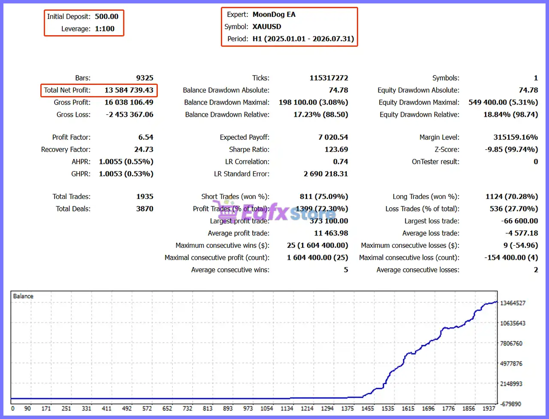Click the Period value H1 (2025.01.01 - 2026.07.31)
Screen dimensions: 549x419
tap(303, 39)
